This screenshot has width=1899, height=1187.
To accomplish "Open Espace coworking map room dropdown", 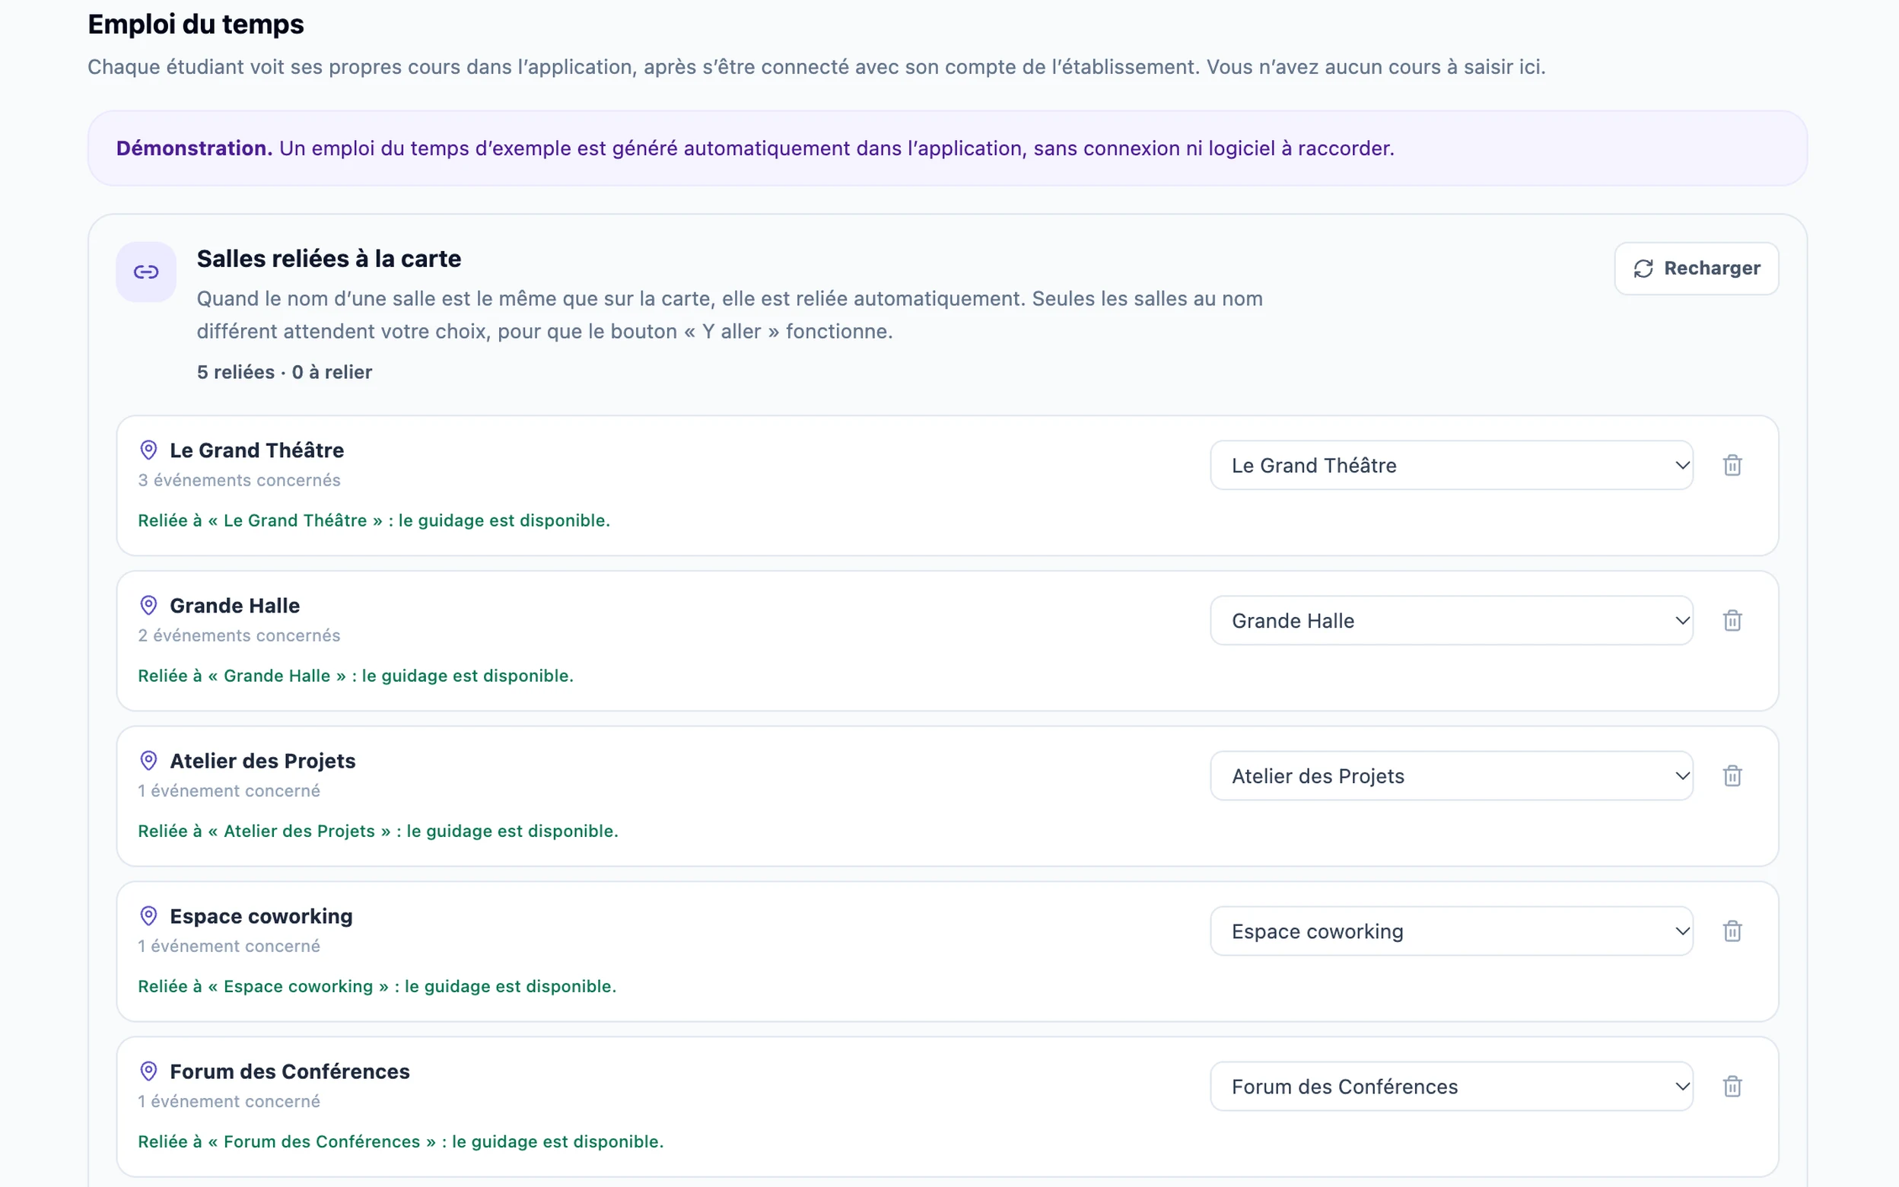I will click(1451, 932).
